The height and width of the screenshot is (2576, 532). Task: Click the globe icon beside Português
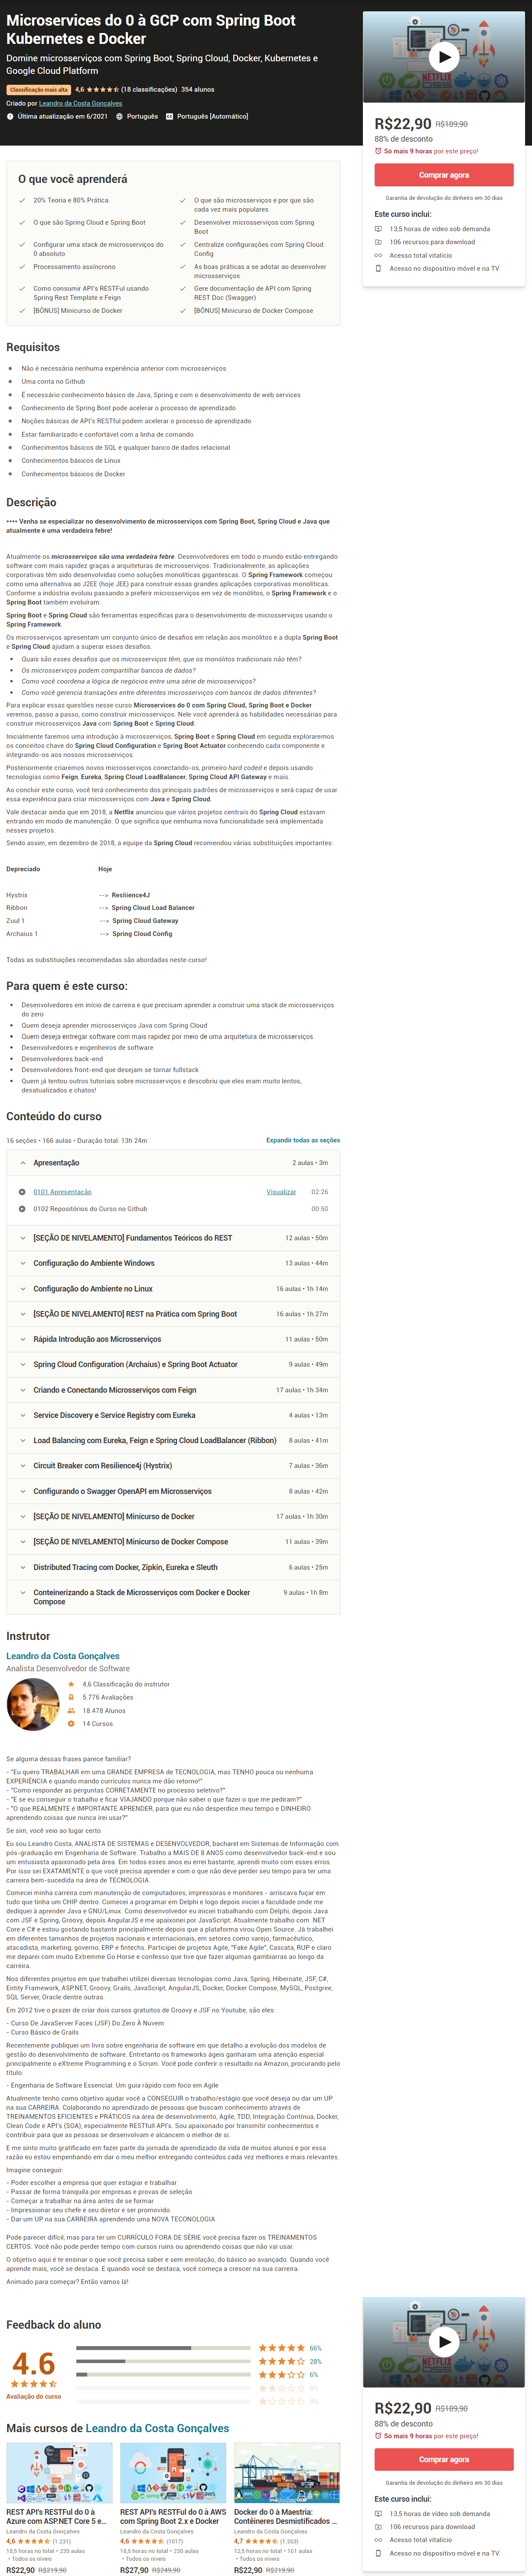point(120,116)
